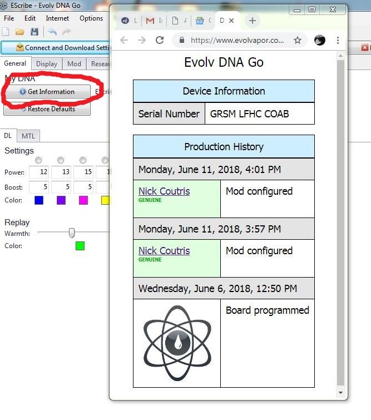Bookmark this page with the star icon
Image resolution: width=371 pixels, height=420 pixels.
(298, 40)
